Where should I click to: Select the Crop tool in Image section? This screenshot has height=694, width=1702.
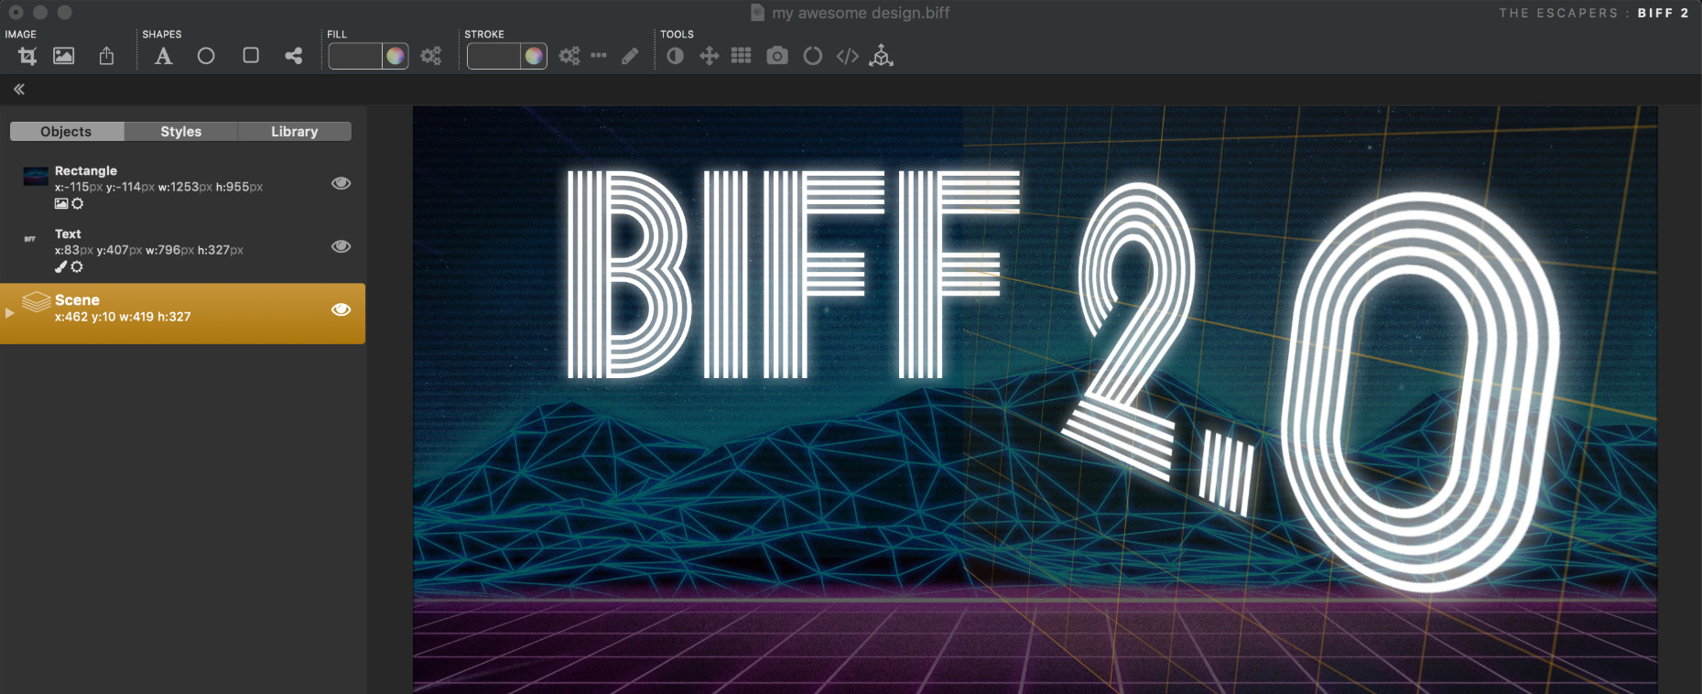tap(27, 56)
